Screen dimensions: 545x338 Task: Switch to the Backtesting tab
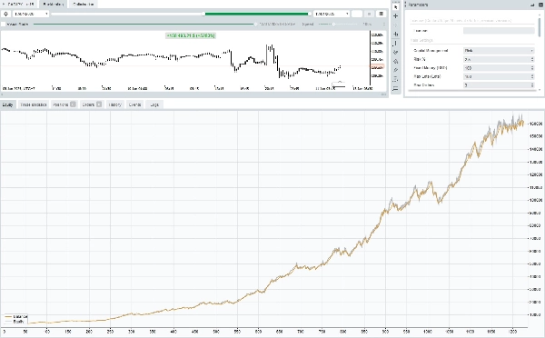pos(54,5)
